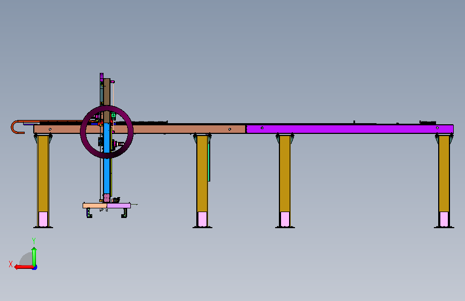Select the magenta beam section on the right
The height and width of the screenshot is (301, 465).
point(350,129)
